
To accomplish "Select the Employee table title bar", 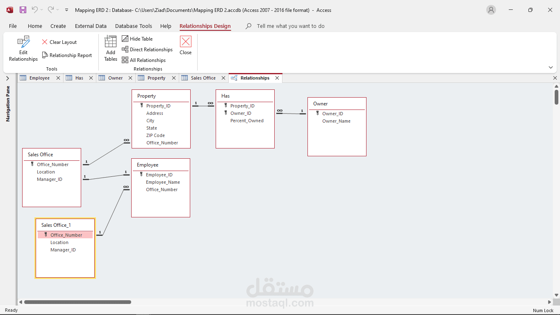I will [x=161, y=165].
